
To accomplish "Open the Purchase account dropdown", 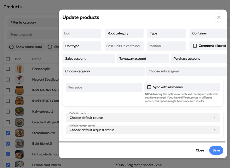I will pos(199,59).
